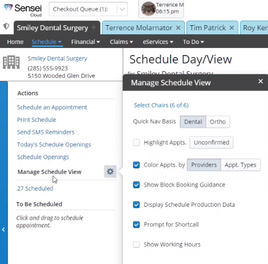Image resolution: width=268 pixels, height=264 pixels.
Task: Click the Unconfirmed highlight button
Action: click(212, 142)
